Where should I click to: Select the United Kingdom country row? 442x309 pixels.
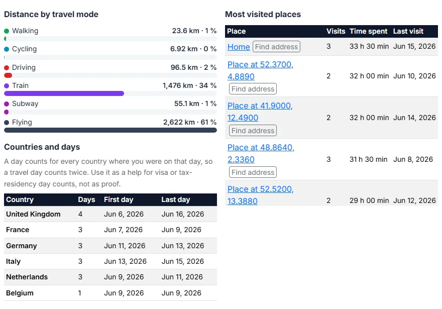111,214
